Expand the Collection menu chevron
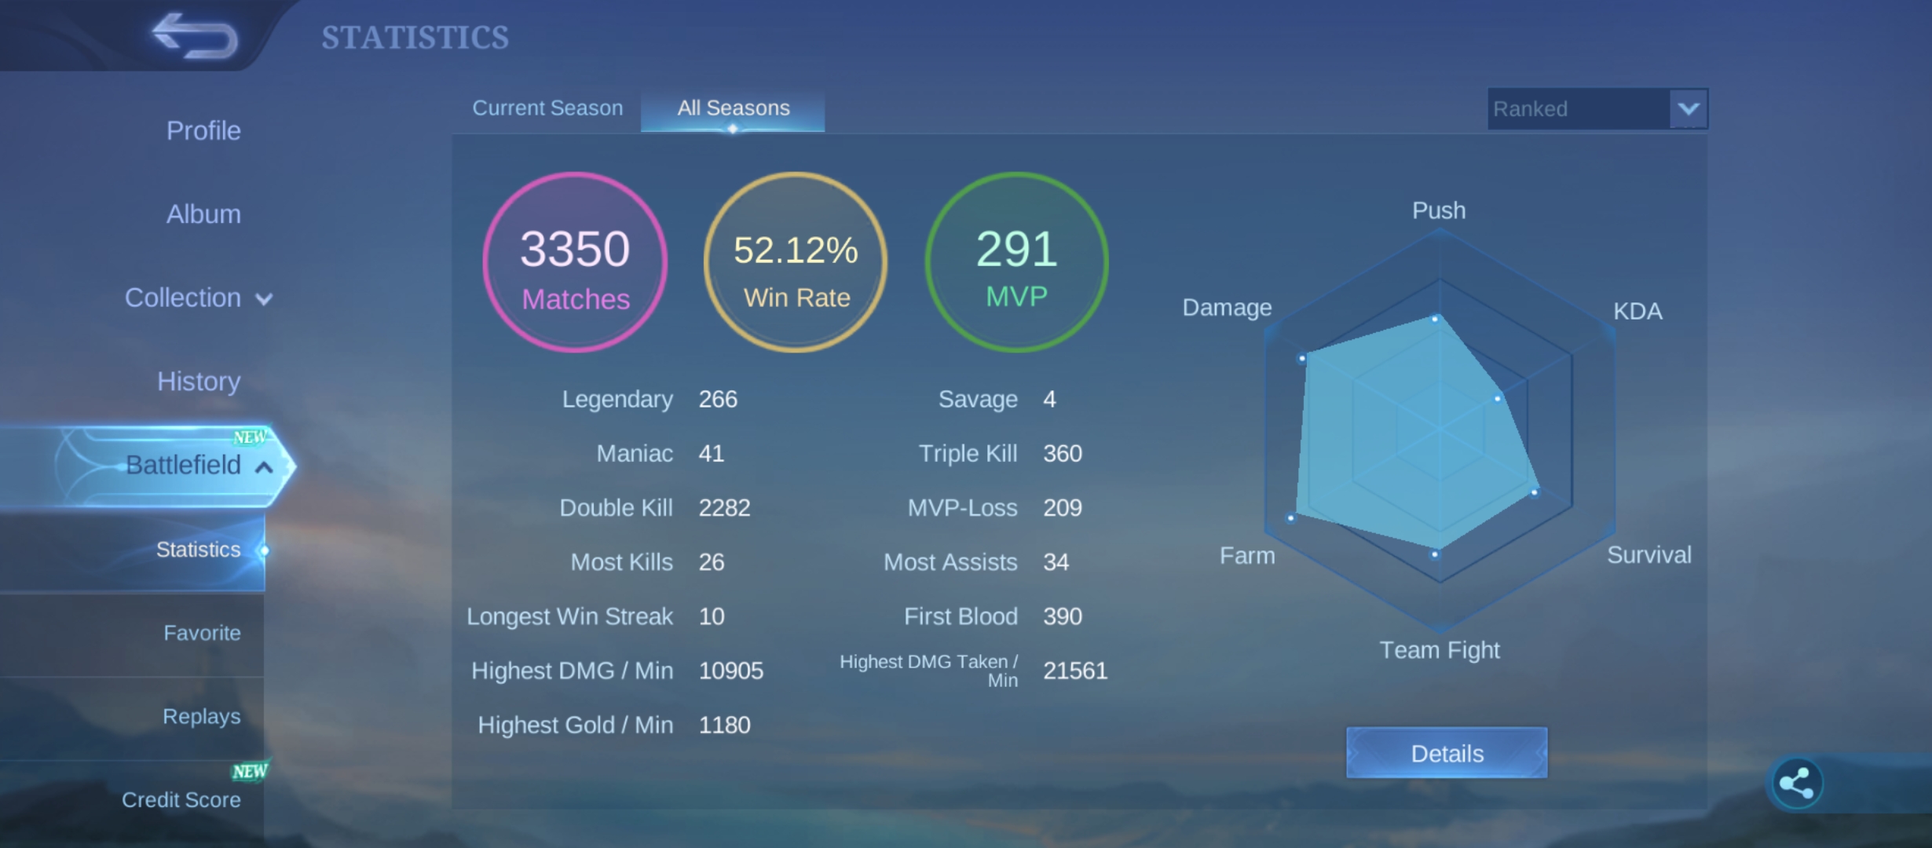 pos(264,299)
